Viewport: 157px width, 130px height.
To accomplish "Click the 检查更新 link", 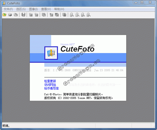I will click(50, 81).
